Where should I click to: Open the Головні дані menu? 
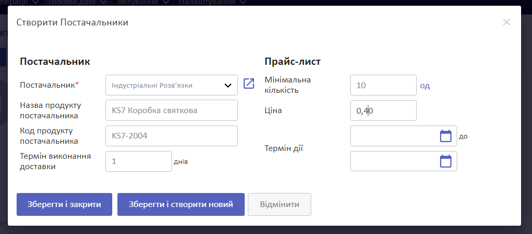point(78,2)
